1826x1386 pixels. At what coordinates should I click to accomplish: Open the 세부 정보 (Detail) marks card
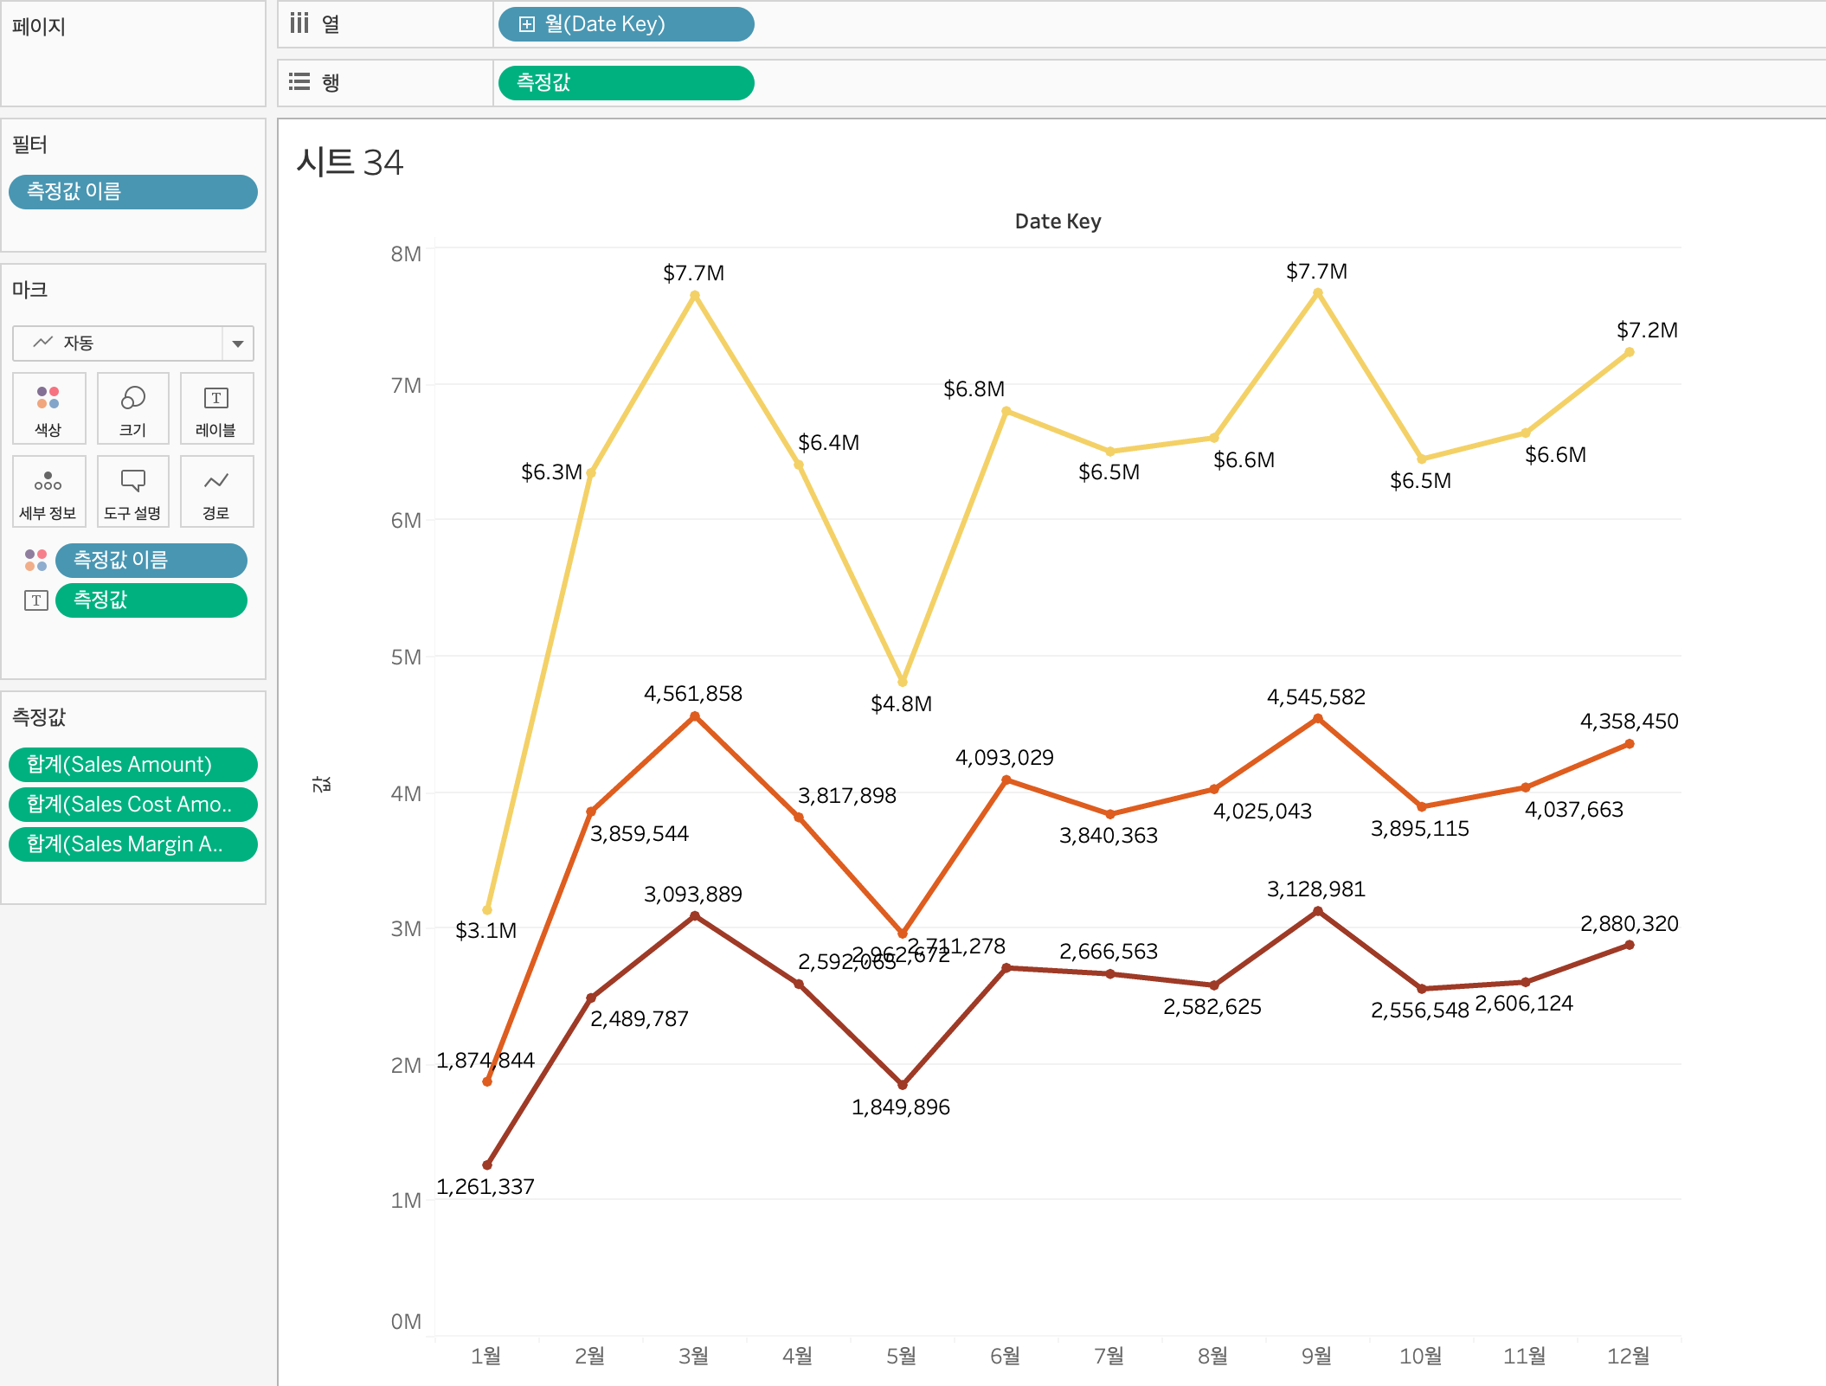(x=48, y=491)
